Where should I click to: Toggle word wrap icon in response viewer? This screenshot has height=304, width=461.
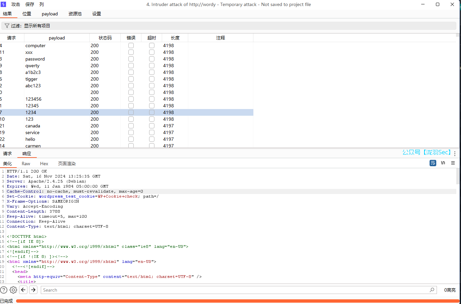433,163
